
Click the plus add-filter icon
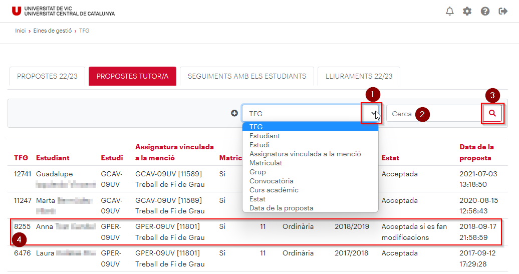(x=234, y=113)
